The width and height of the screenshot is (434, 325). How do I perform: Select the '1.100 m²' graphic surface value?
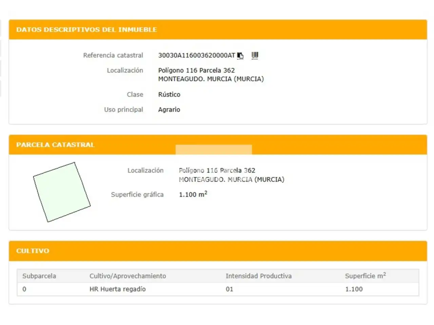[193, 194]
